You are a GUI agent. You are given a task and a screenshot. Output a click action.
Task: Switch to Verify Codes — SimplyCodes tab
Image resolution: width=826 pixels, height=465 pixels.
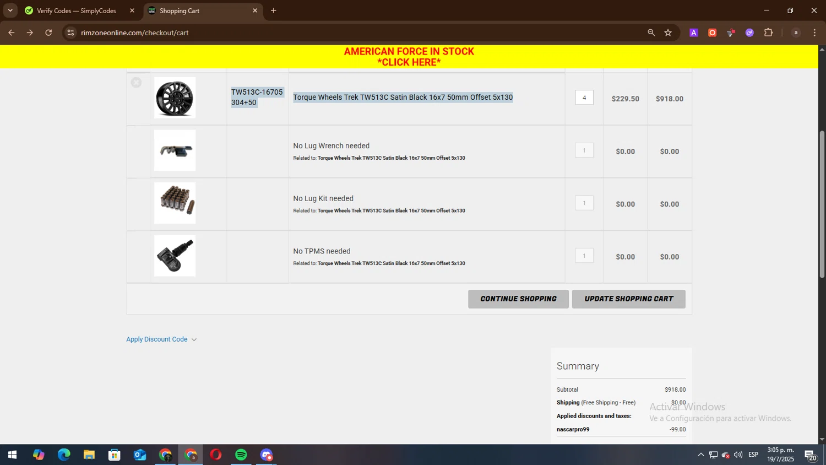[x=76, y=10]
